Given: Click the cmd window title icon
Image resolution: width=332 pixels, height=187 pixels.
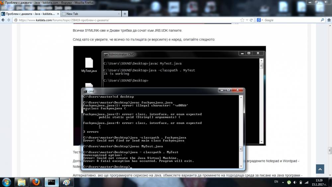Looking at the screenshot, I should tap(85, 91).
